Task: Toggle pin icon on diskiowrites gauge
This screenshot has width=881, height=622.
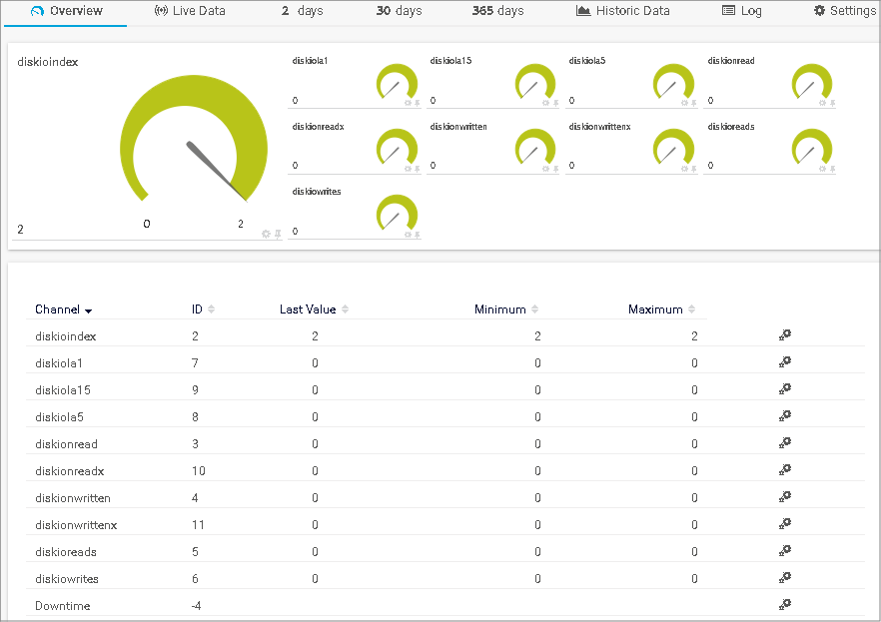Action: point(416,233)
